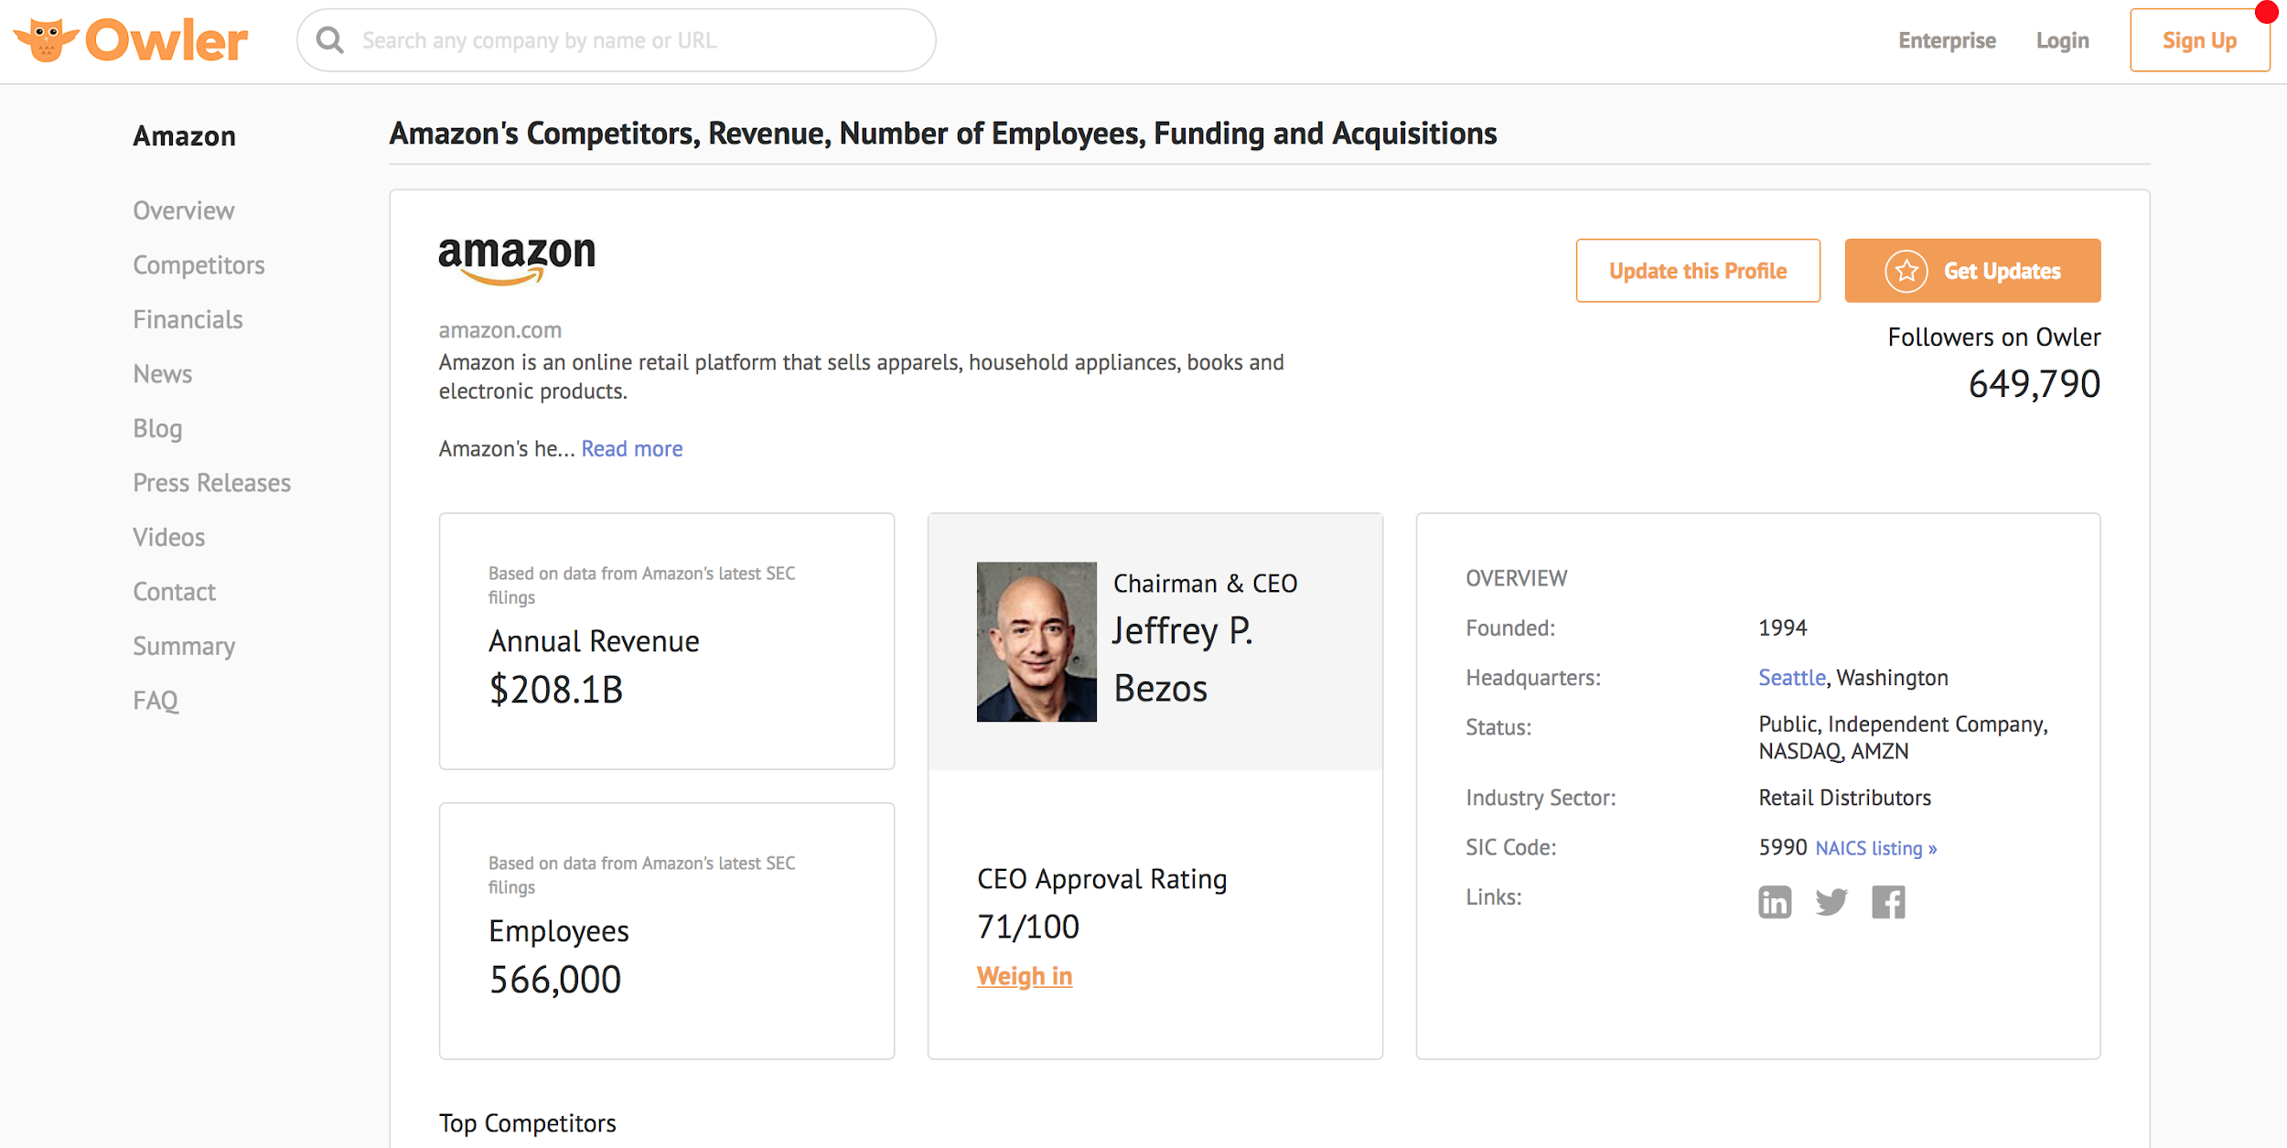The image size is (2287, 1148).
Task: Click the founded year 1994
Action: click(x=1783, y=628)
